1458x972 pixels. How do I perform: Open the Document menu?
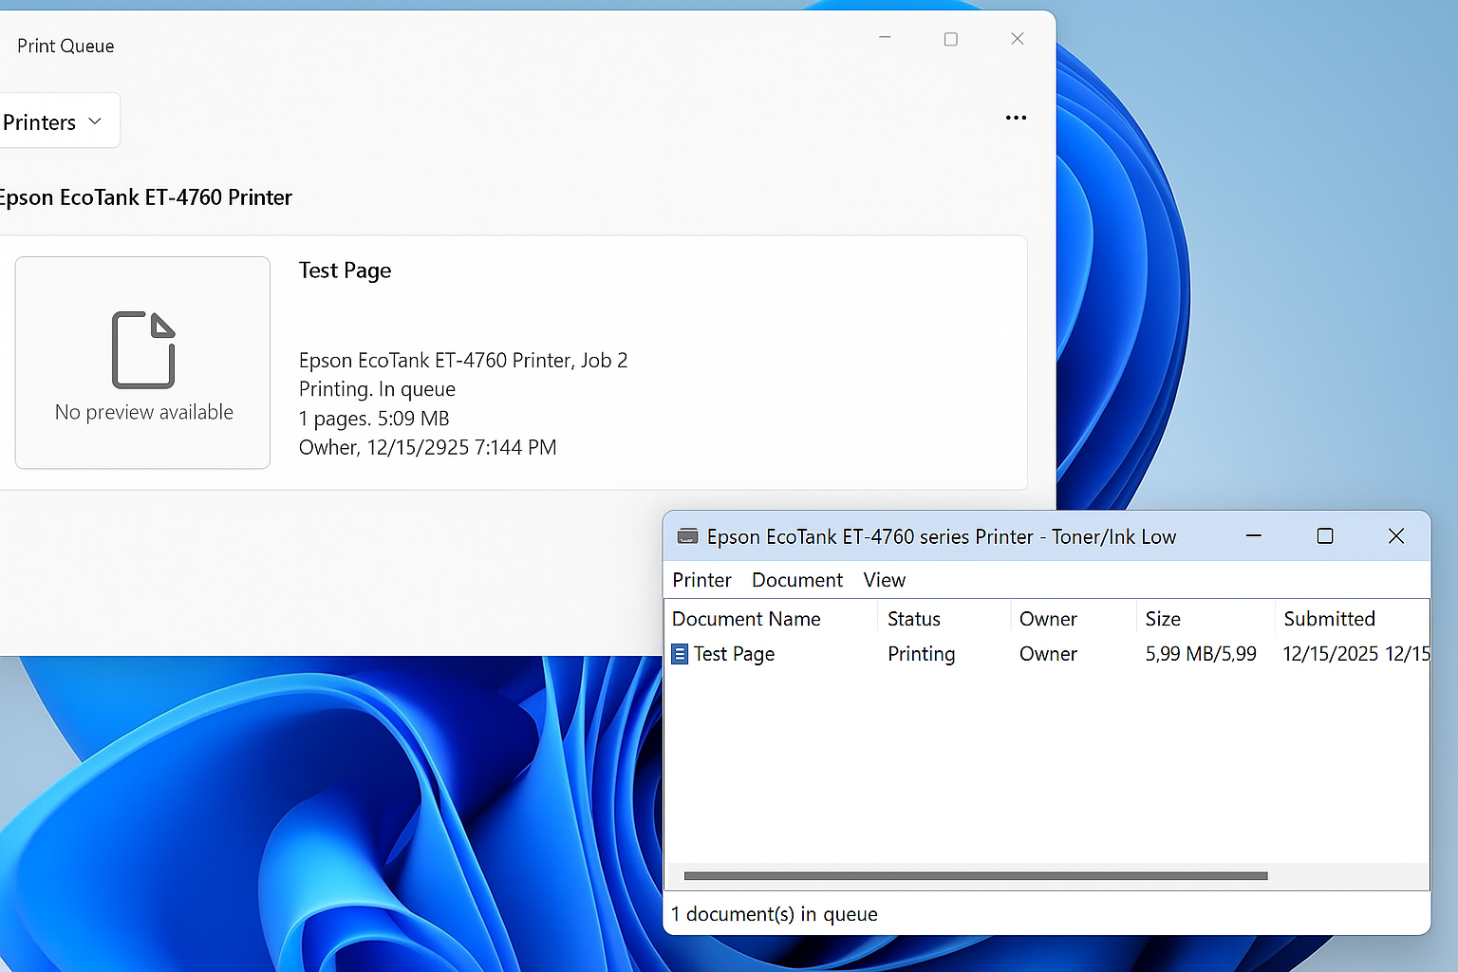point(796,580)
